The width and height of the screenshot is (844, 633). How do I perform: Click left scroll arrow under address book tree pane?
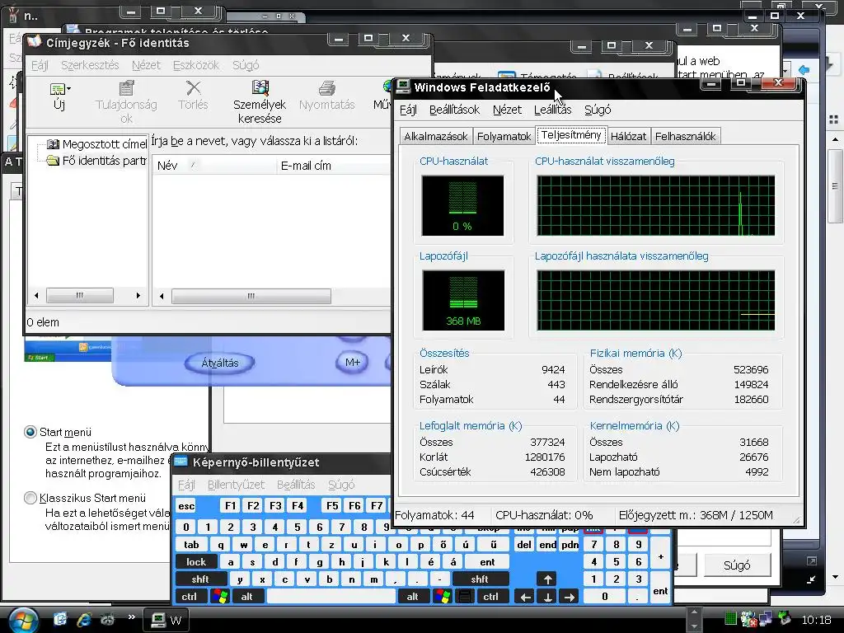pos(36,296)
